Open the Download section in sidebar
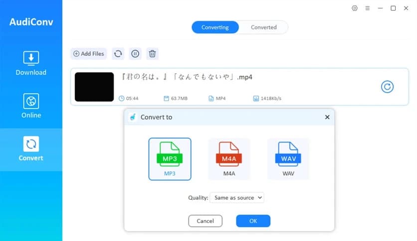This screenshot has width=417, height=241. [31, 63]
